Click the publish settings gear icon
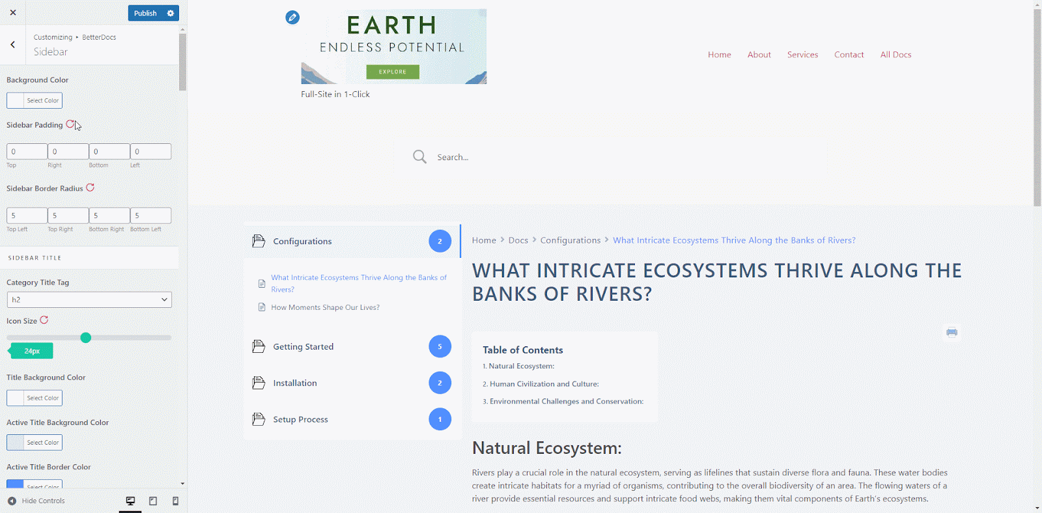Screen dimensions: 1042x513 [x=171, y=13]
